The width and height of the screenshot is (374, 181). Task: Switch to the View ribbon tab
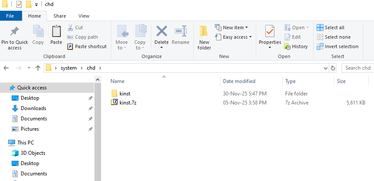(84, 16)
